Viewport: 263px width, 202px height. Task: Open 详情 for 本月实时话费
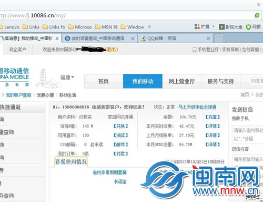point(213,126)
